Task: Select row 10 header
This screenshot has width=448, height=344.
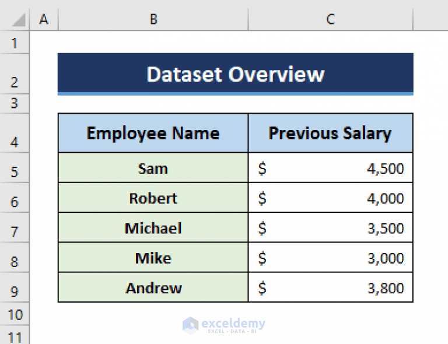Action: click(15, 314)
